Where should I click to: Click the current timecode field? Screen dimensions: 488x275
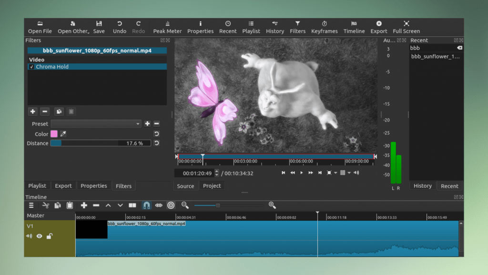[x=195, y=173]
